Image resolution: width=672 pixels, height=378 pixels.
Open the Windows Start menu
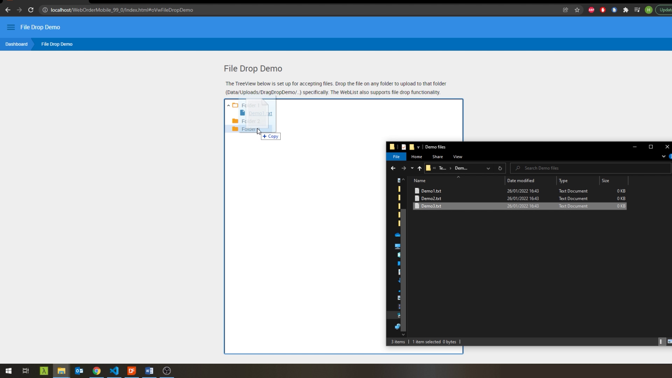click(8, 371)
